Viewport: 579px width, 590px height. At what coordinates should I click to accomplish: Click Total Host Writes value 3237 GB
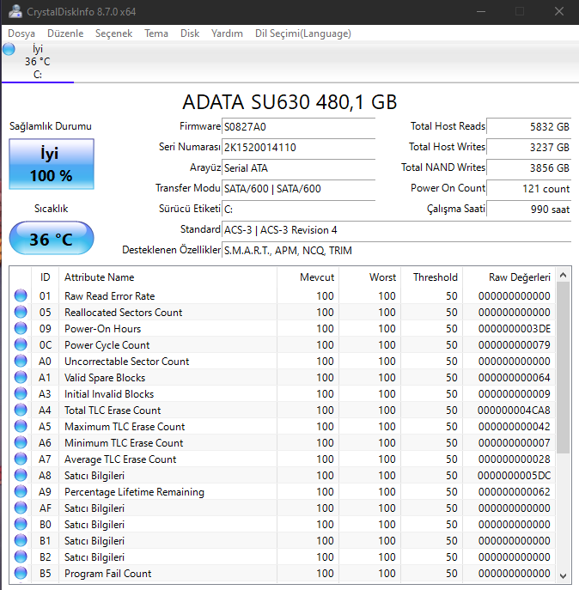tap(529, 147)
